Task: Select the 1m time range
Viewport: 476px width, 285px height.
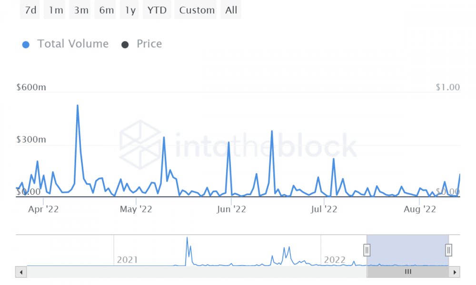Action: pyautogui.click(x=55, y=10)
